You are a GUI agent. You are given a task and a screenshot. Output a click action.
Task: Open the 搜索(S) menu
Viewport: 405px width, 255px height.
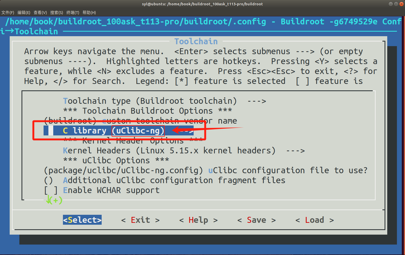[x=56, y=13]
